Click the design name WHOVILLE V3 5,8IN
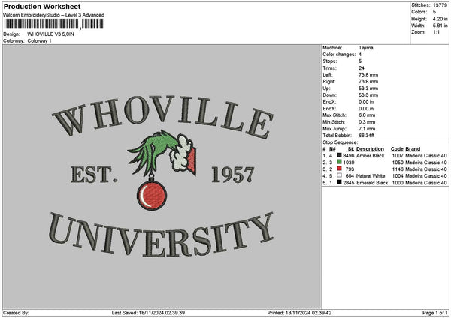The image size is (451, 318). 50,34
